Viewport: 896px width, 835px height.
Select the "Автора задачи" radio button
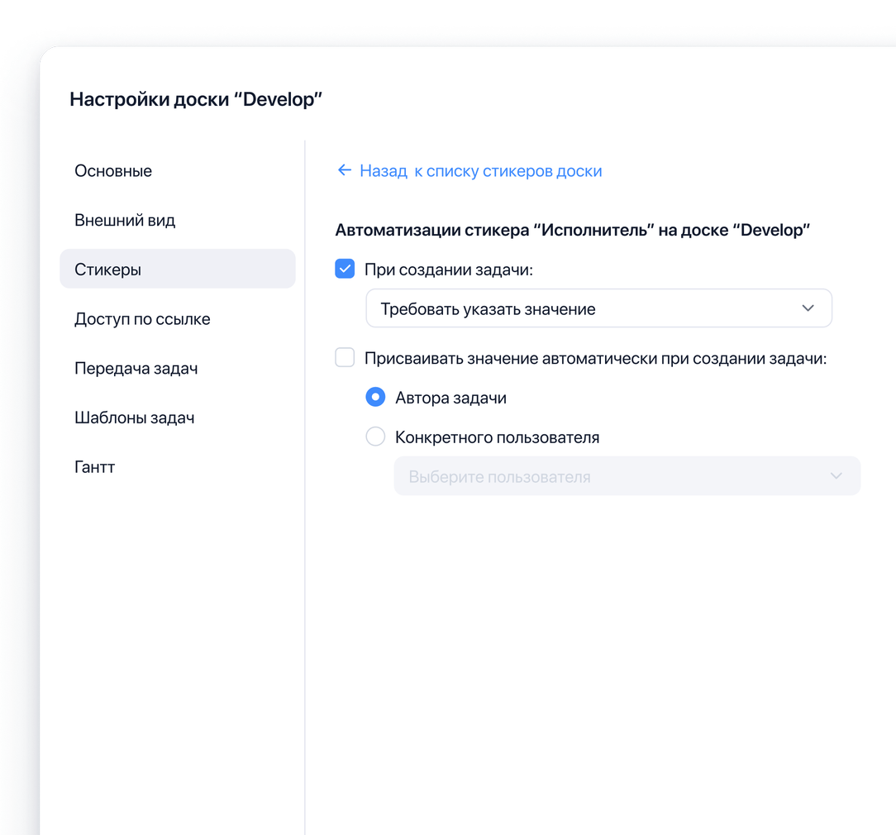pos(375,397)
